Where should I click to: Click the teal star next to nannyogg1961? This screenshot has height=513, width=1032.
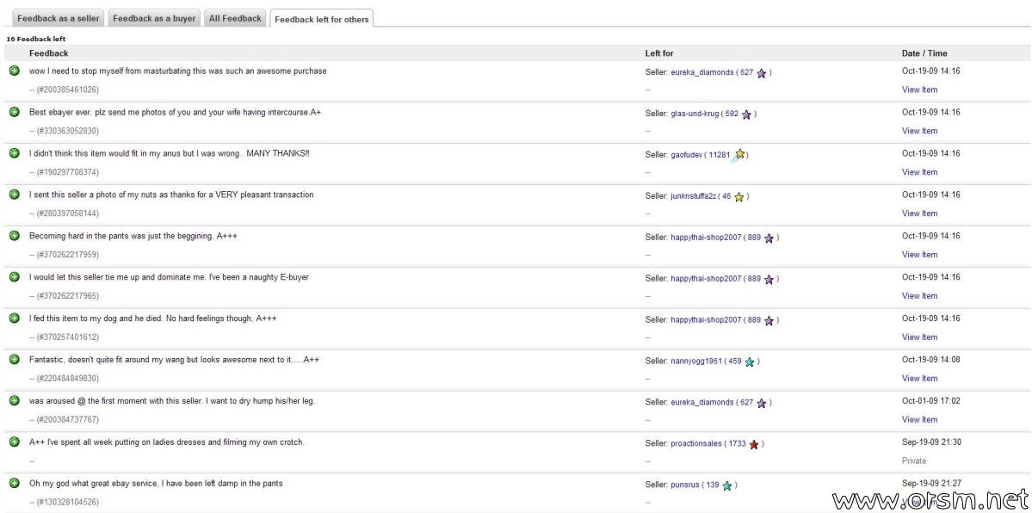(x=750, y=362)
